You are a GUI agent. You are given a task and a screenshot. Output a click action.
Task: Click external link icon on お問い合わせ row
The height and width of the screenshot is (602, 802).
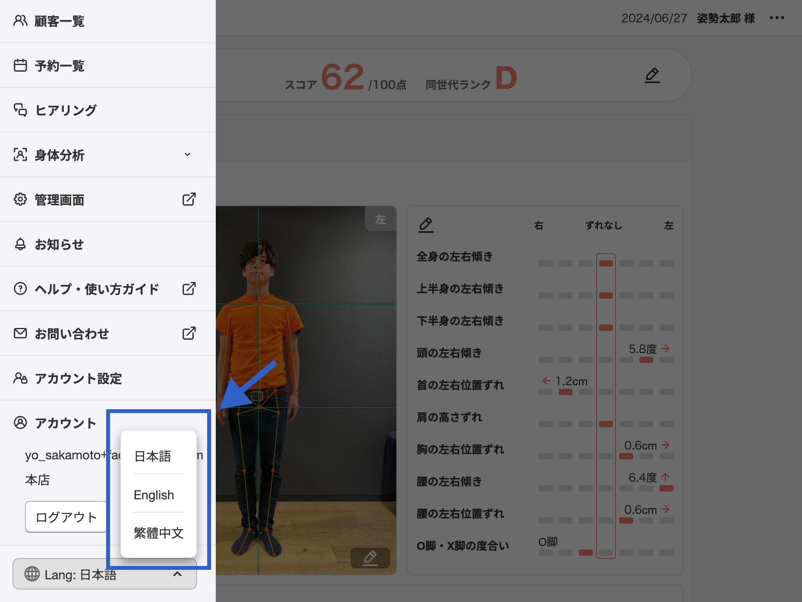[x=189, y=333]
